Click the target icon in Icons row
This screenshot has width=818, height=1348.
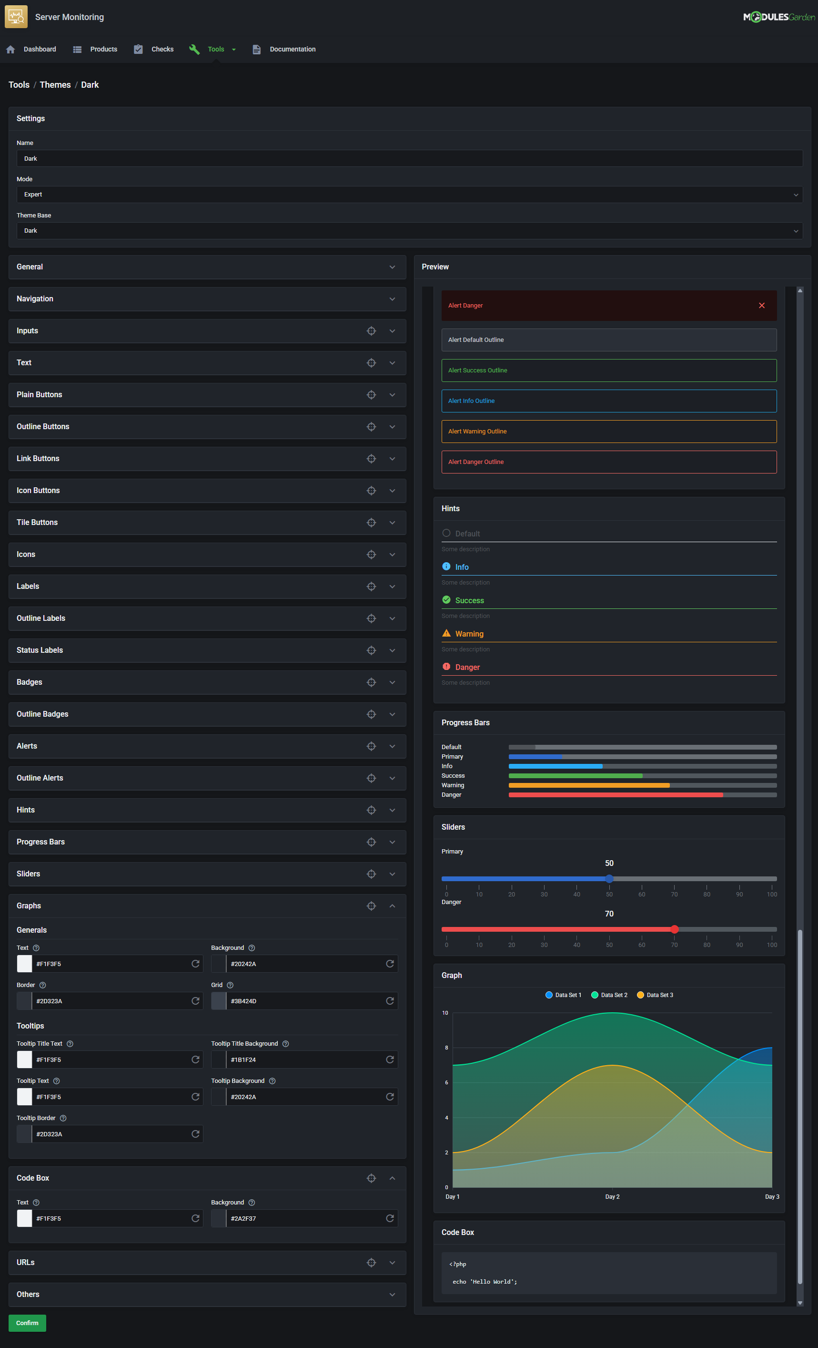(x=371, y=555)
